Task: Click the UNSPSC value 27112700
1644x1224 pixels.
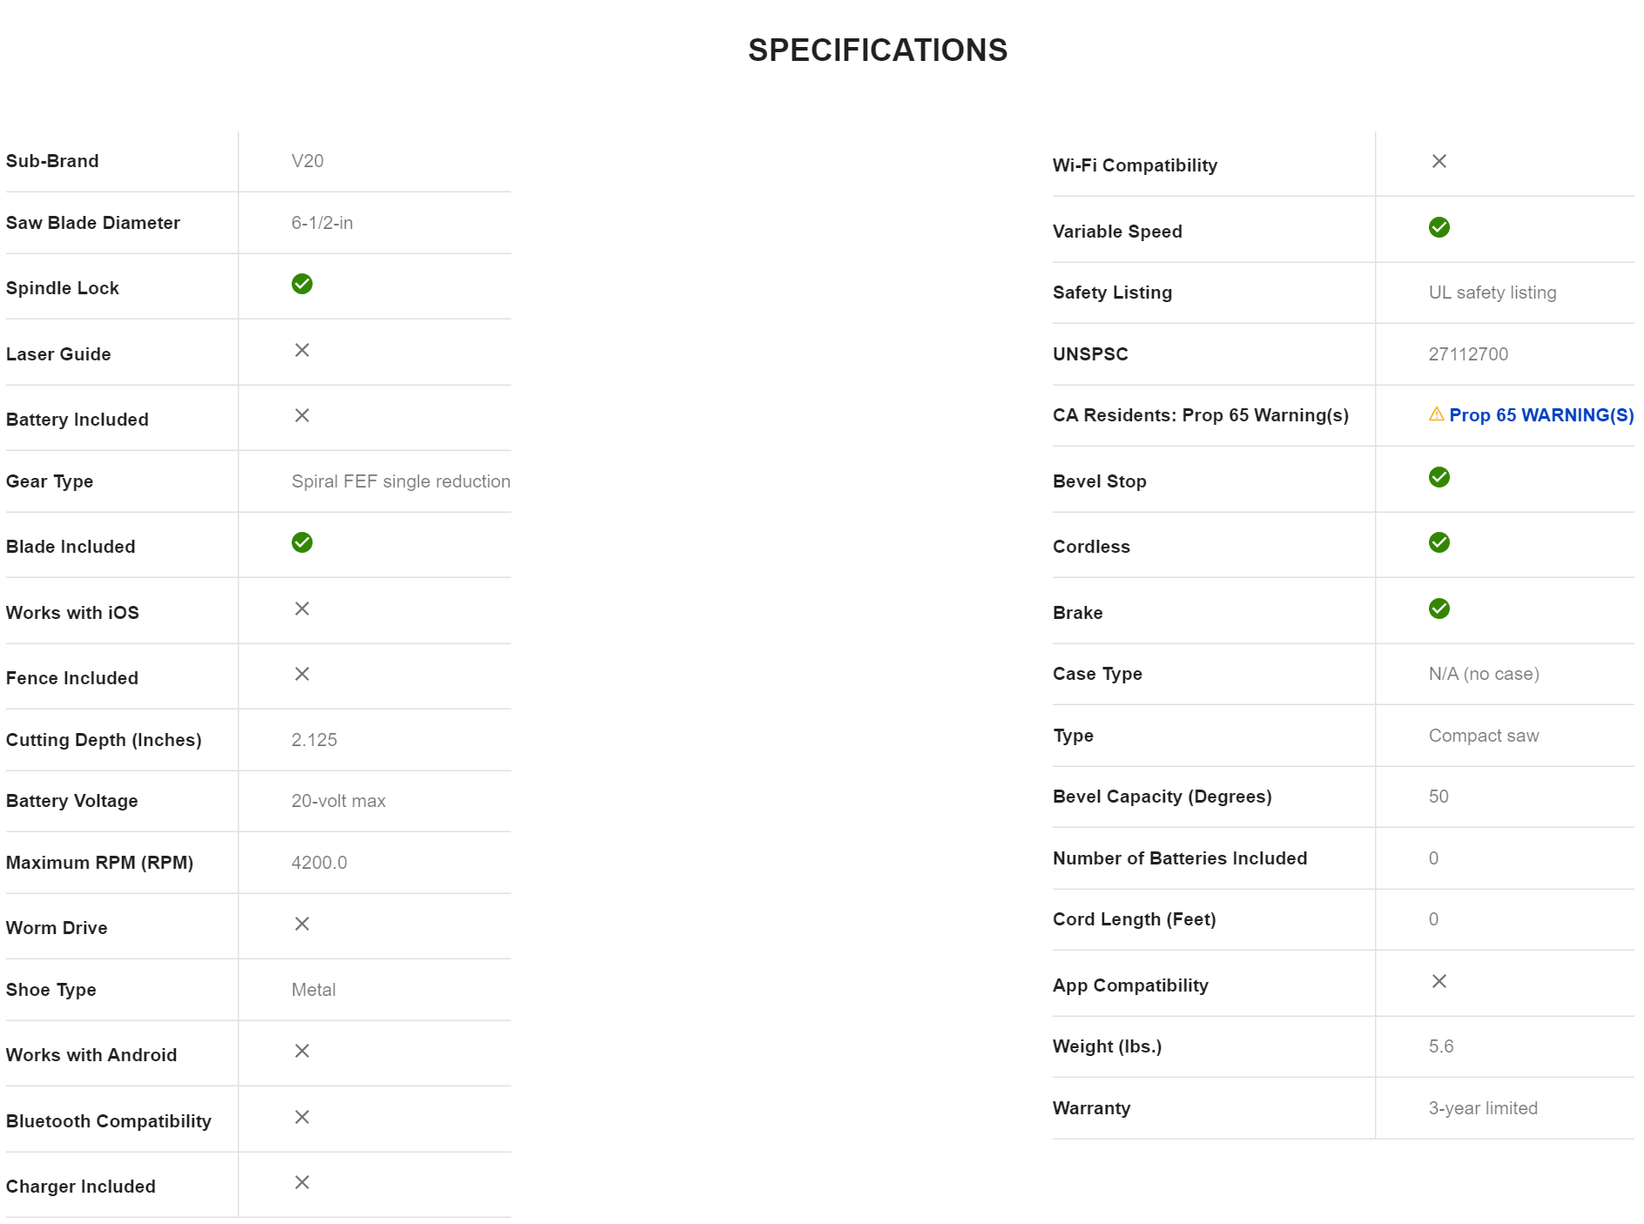Action: 1468,354
